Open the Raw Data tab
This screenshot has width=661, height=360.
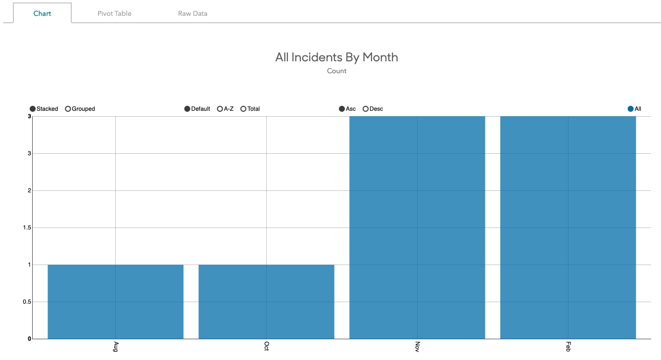pyautogui.click(x=192, y=13)
